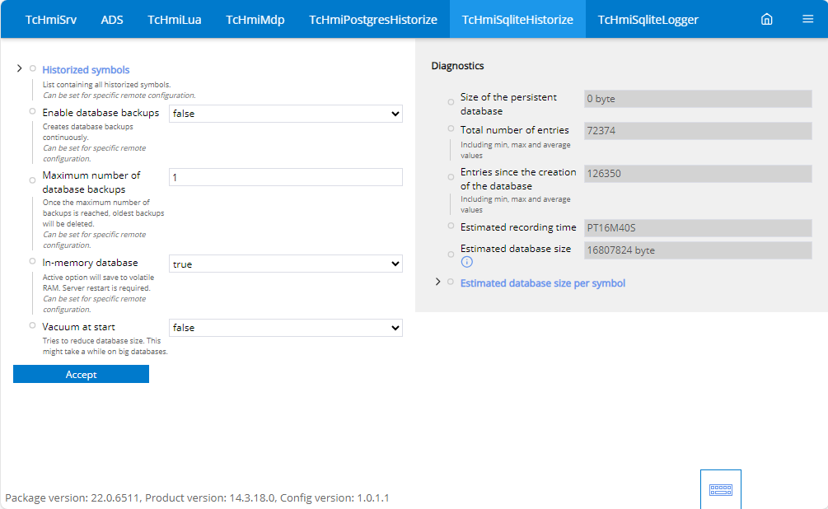Click the Package version text at the bottom
The image size is (828, 509).
coord(197,498)
